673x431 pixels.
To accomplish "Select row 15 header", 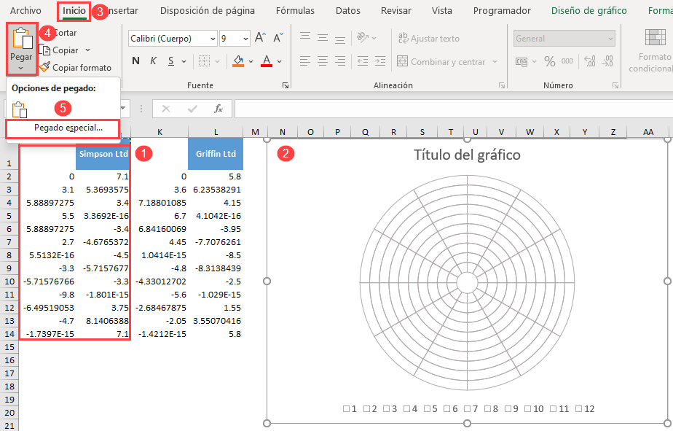I will tap(9, 347).
